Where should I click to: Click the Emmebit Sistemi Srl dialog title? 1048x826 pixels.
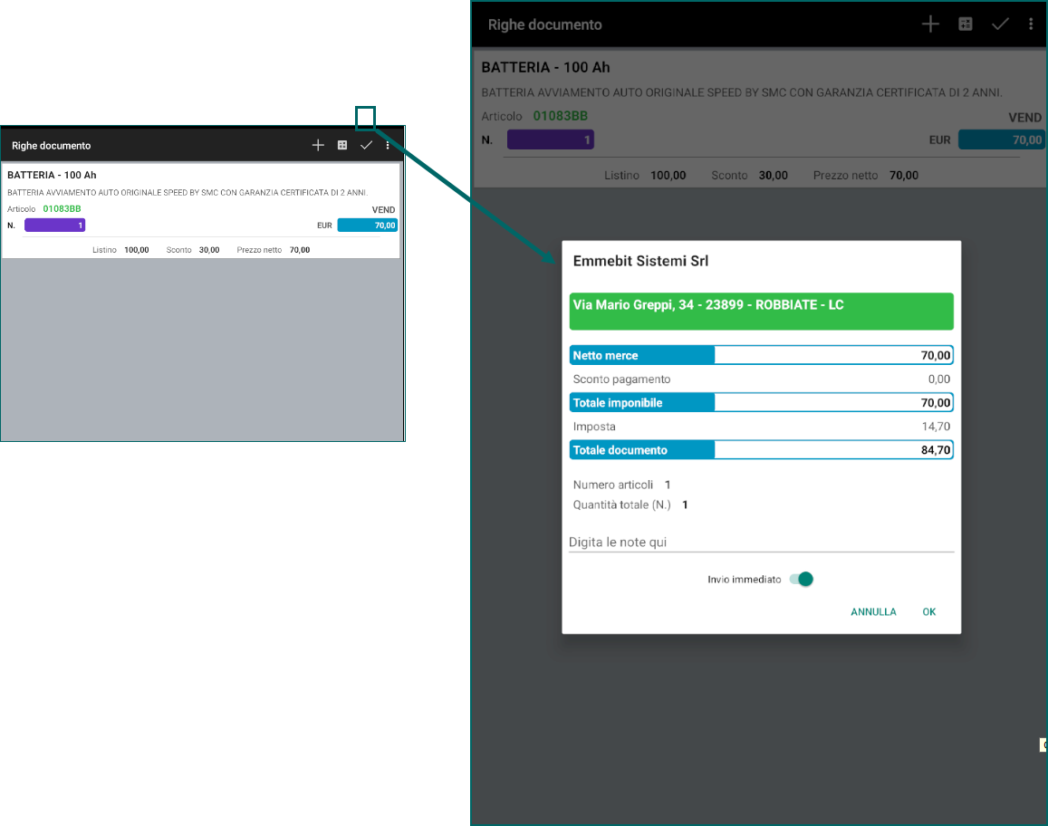640,261
